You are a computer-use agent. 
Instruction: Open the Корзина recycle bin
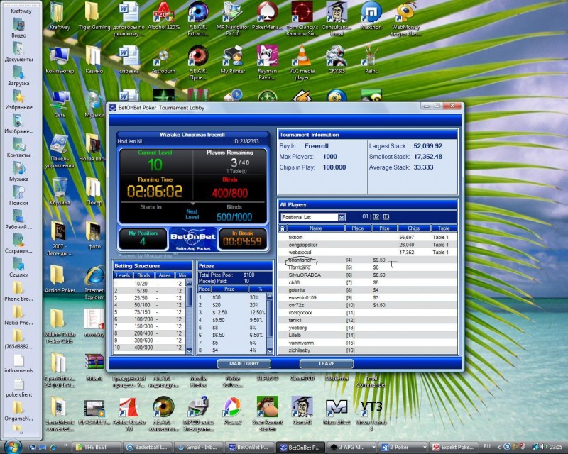pos(60,192)
